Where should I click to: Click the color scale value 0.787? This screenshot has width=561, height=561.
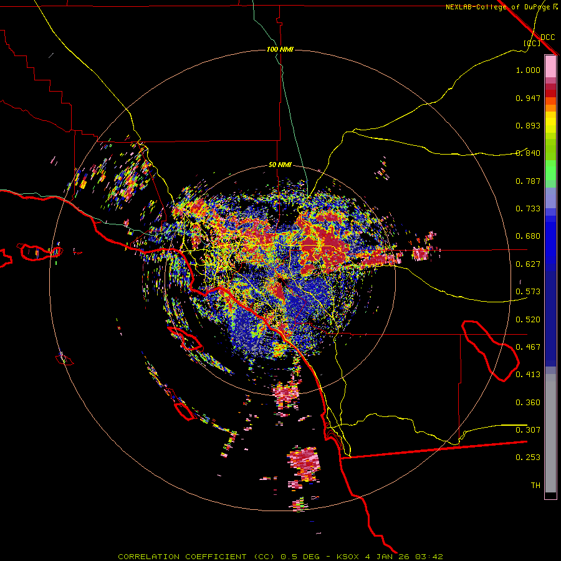[x=528, y=181]
